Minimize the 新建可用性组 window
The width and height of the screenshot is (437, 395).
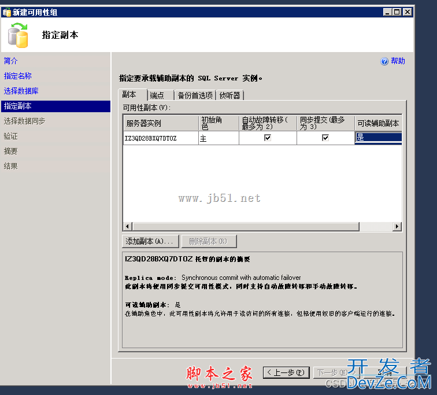point(388,12)
